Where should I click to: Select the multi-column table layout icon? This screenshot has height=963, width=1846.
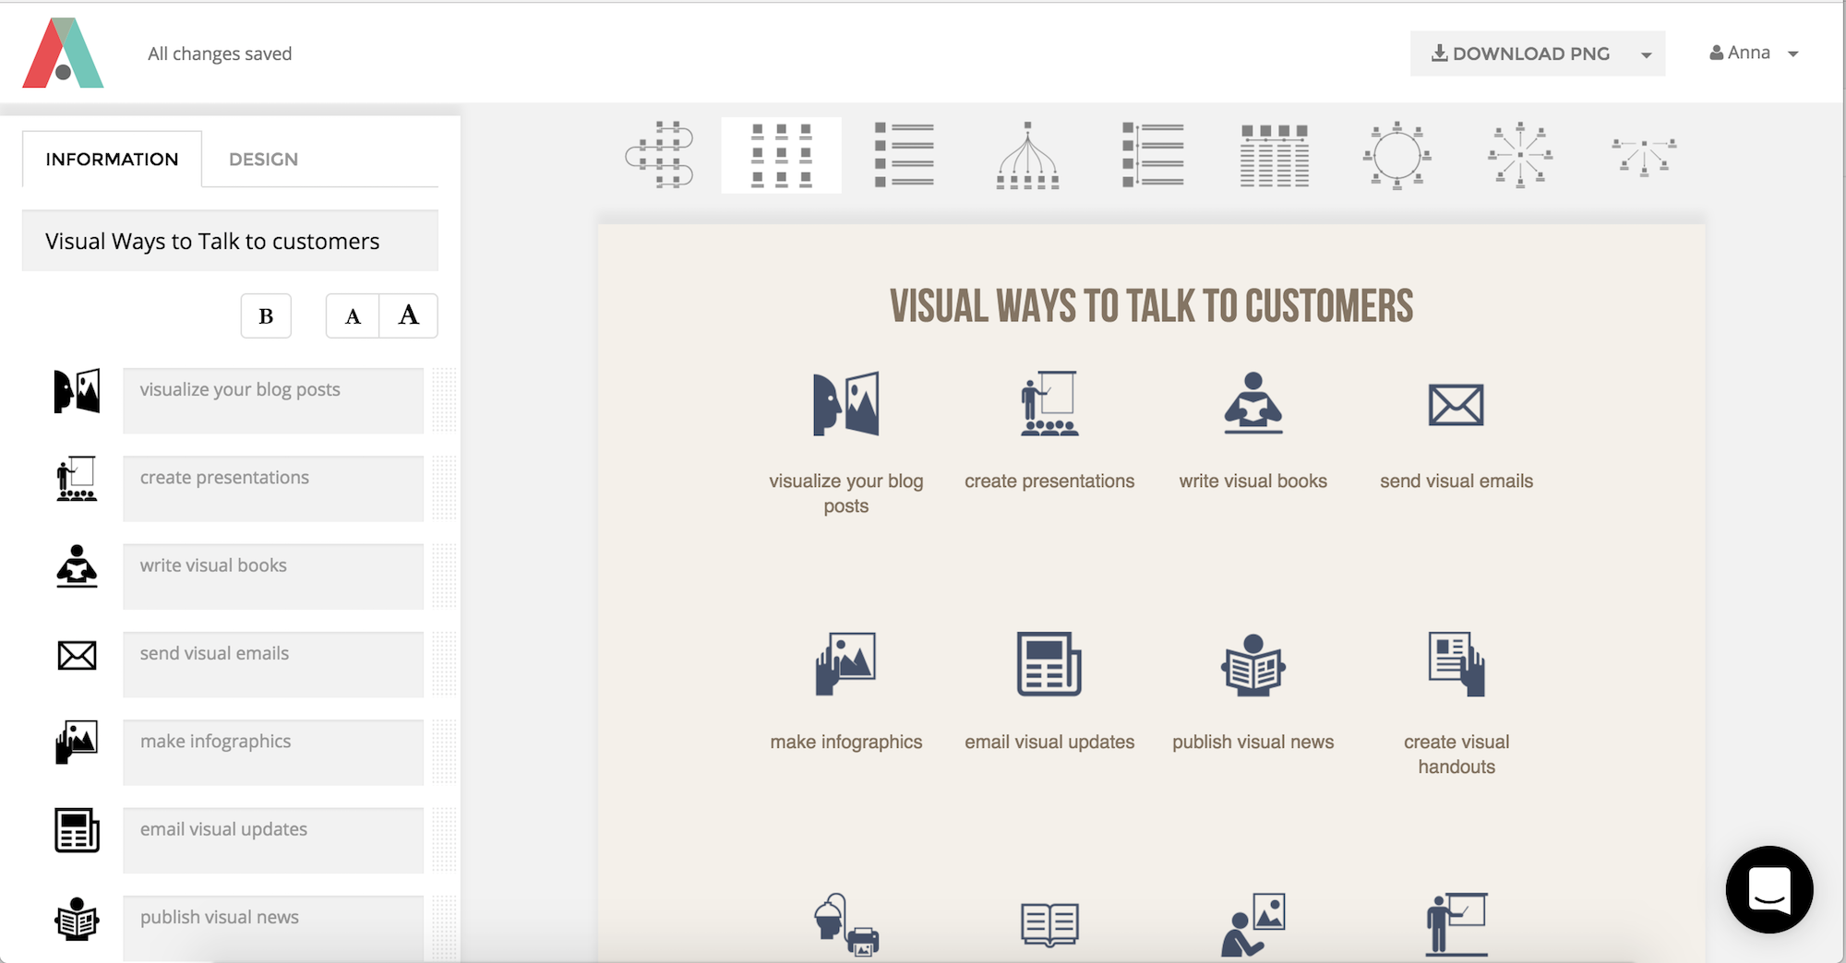tap(1274, 155)
